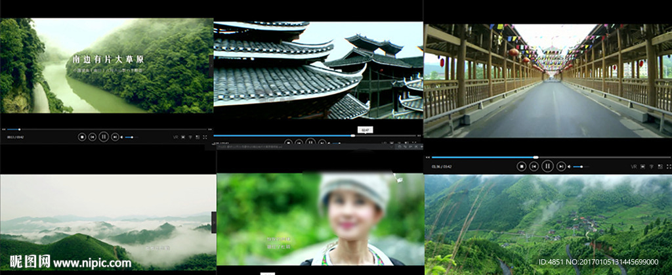Image resolution: width=672 pixels, height=275 pixels.
Task: Go to previous track in covered bridge player
Action: click(x=534, y=166)
